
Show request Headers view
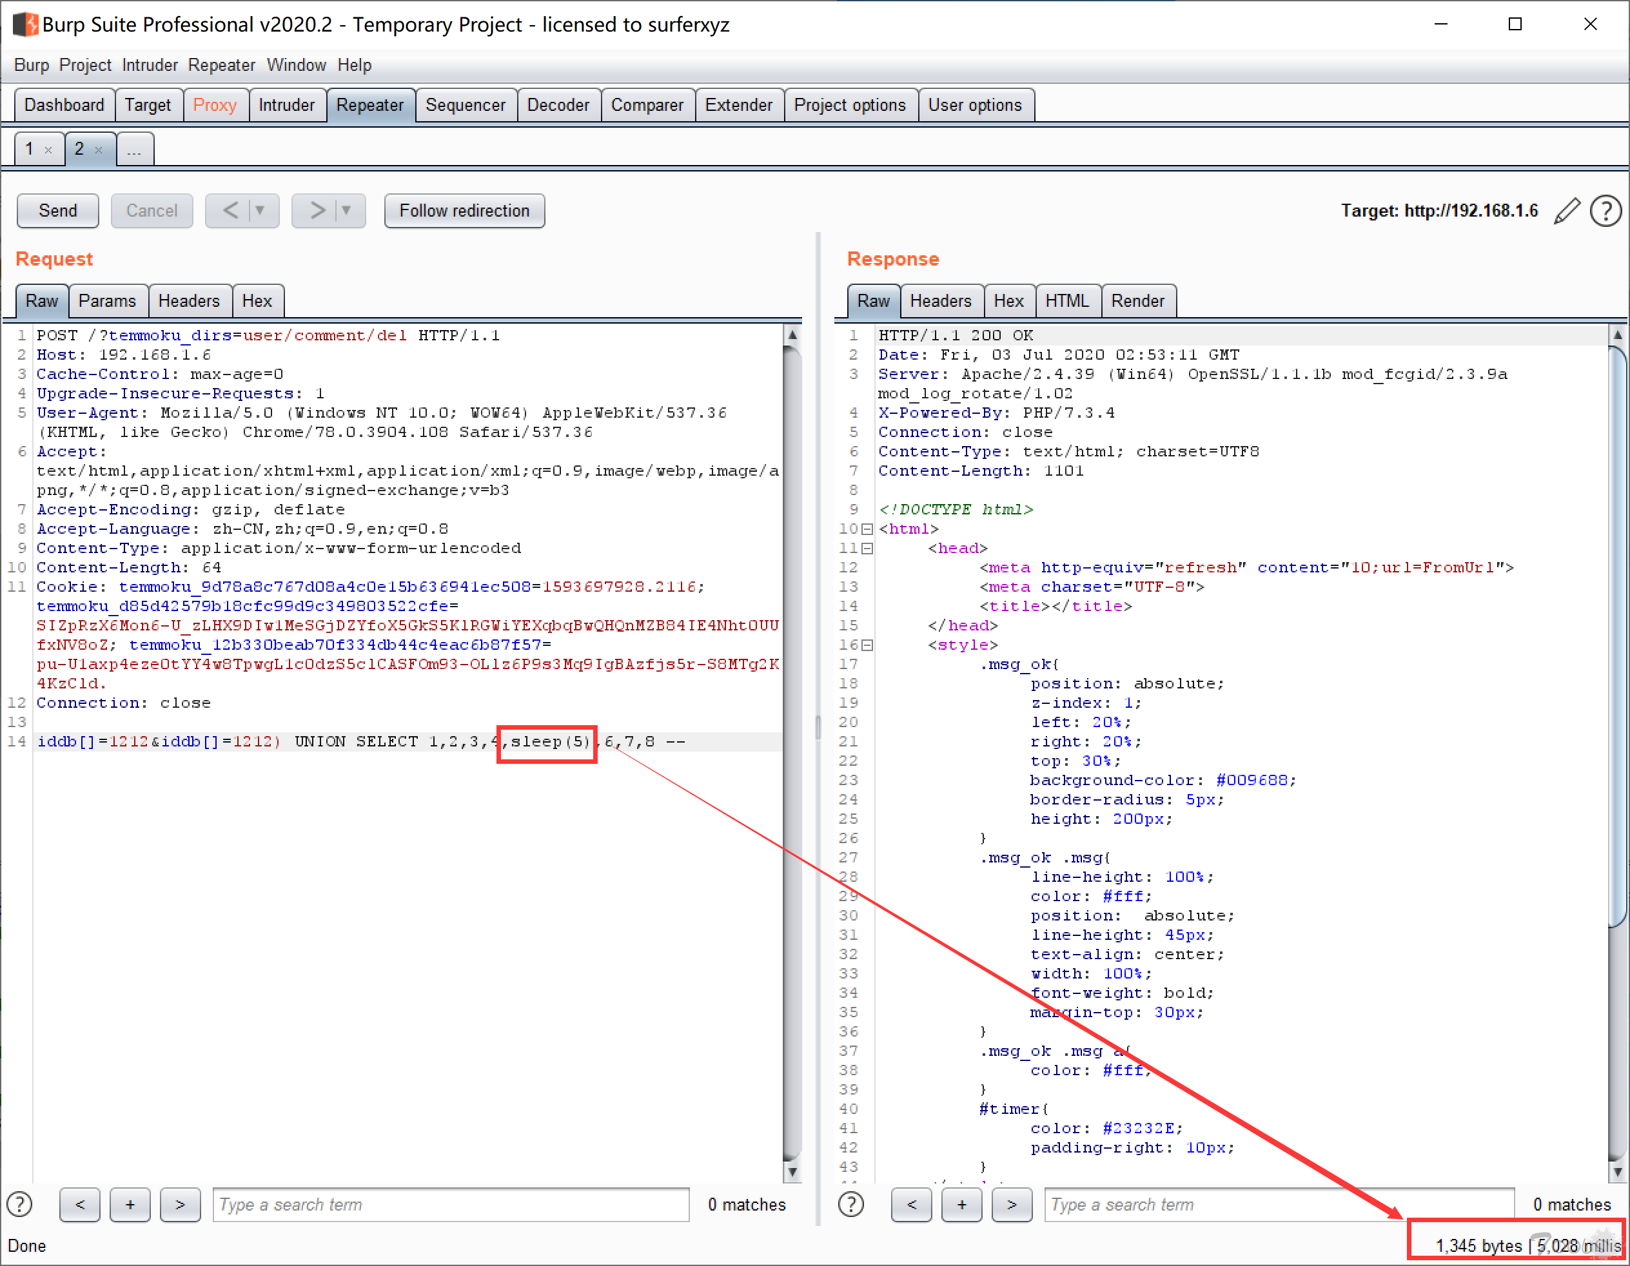189,302
